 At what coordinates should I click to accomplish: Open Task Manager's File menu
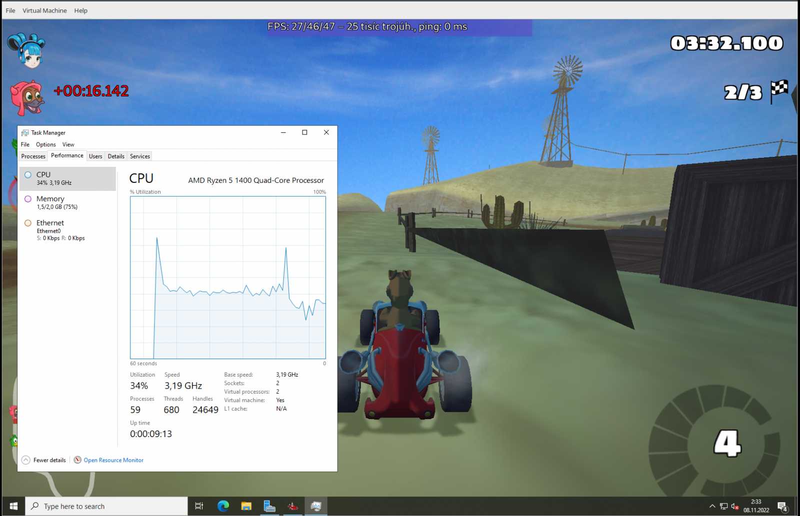tap(25, 144)
